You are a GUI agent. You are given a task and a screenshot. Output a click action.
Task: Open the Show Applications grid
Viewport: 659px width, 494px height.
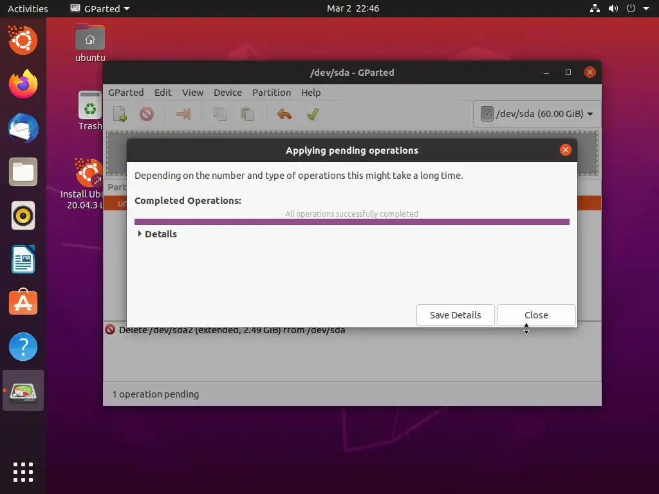click(23, 472)
